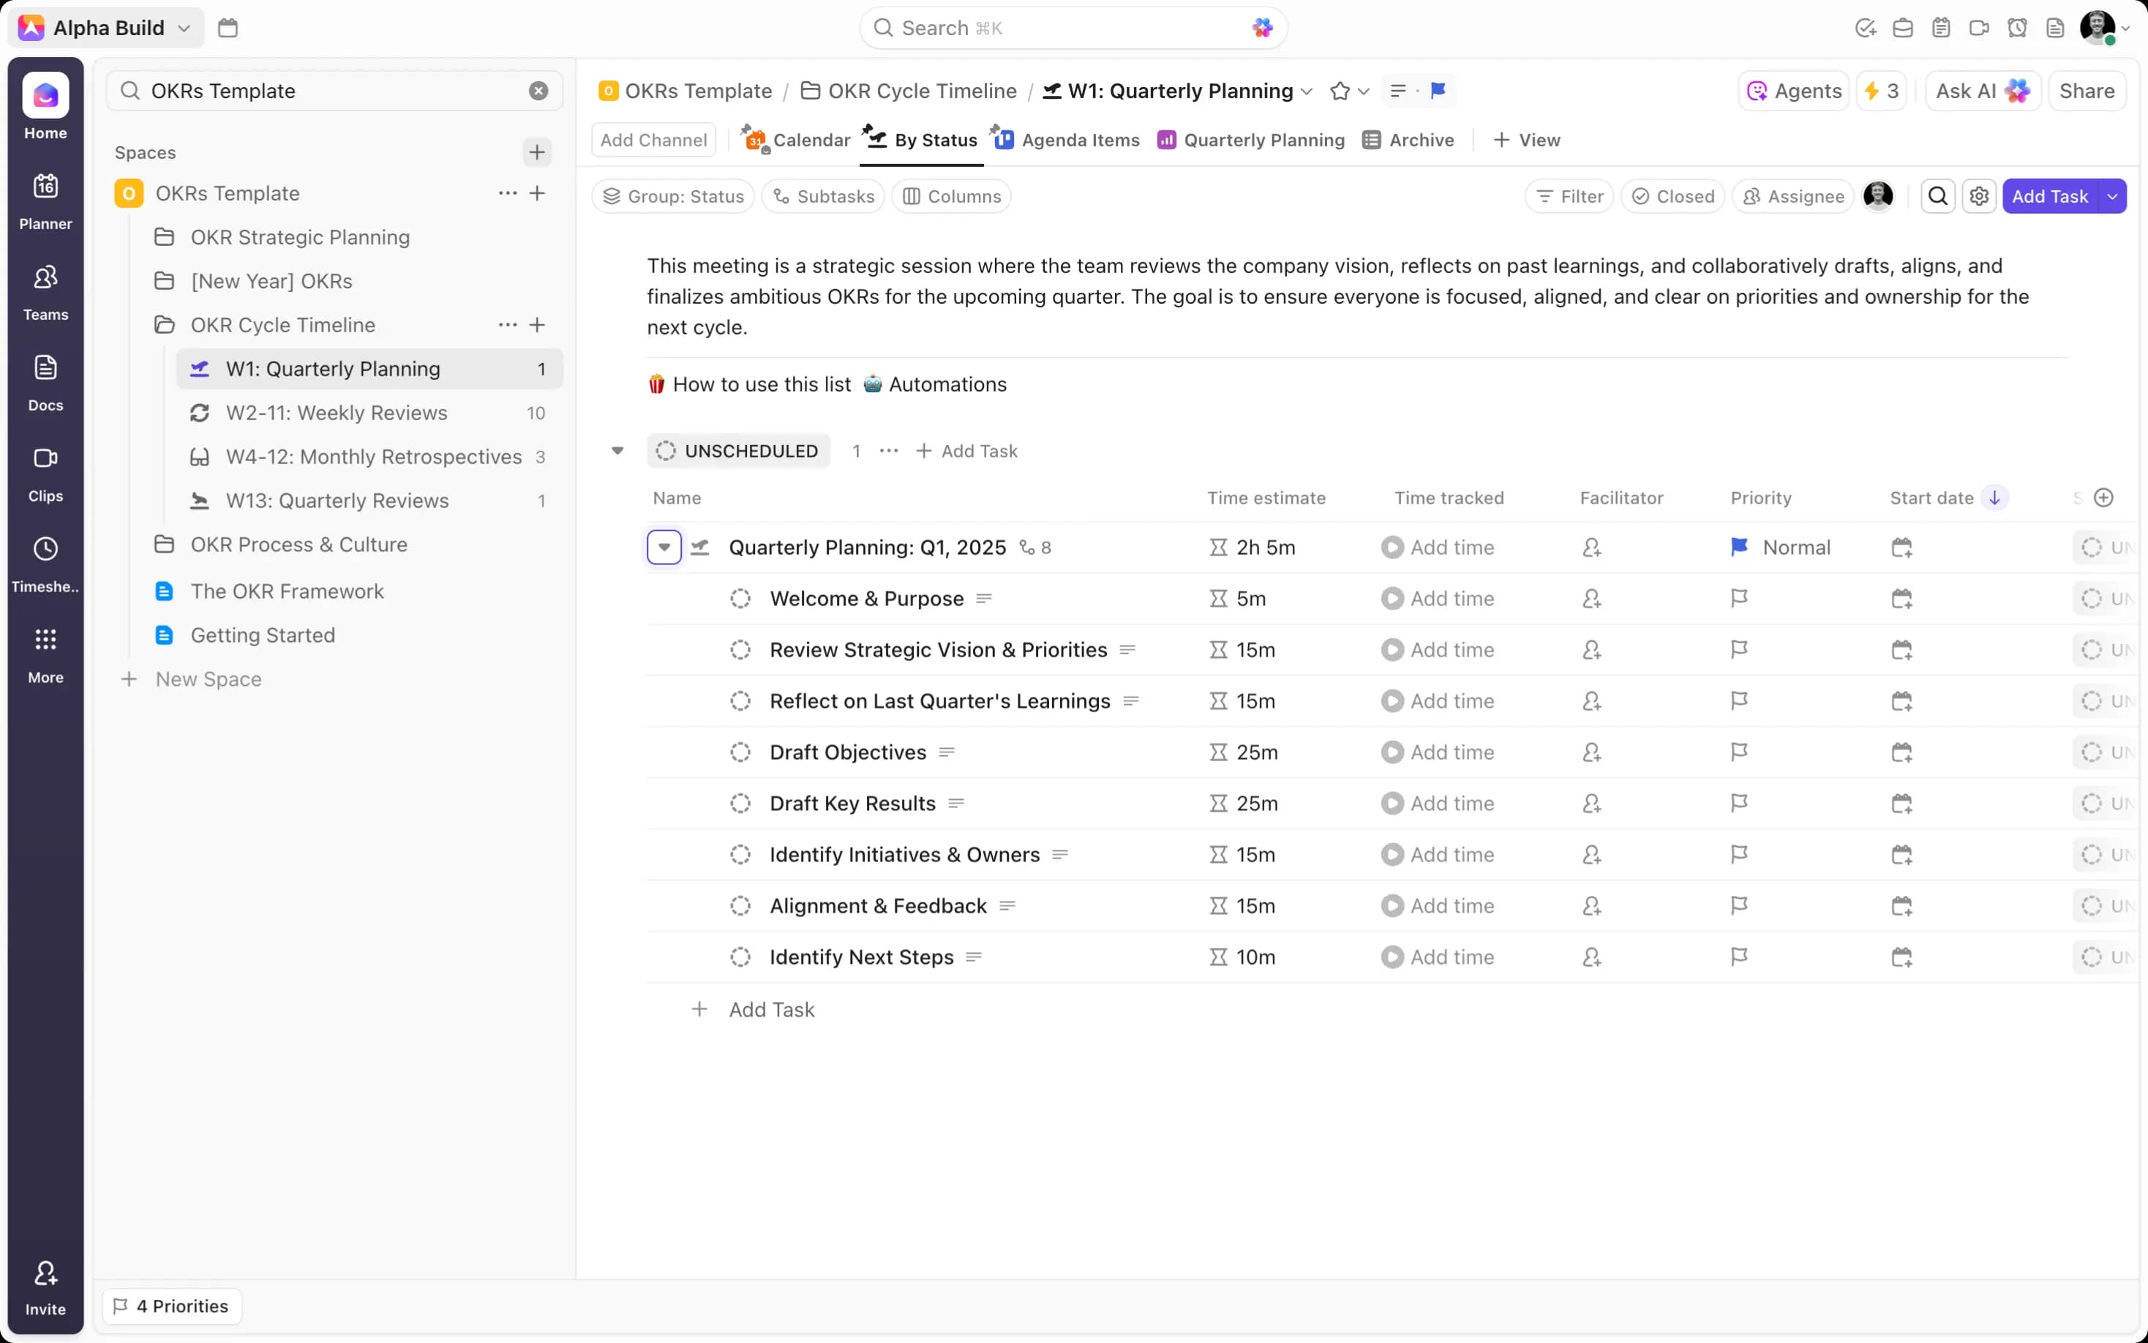This screenshot has height=1343, width=2148.
Task: Open reminders via the alarm clock icon
Action: (x=2016, y=28)
